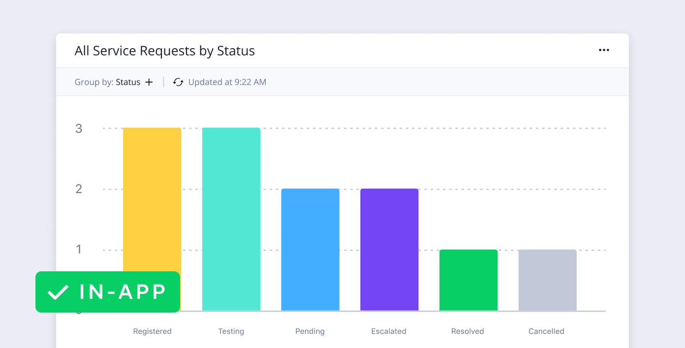685x348 pixels.
Task: Click the plus icon beside Status
Action: tap(149, 82)
